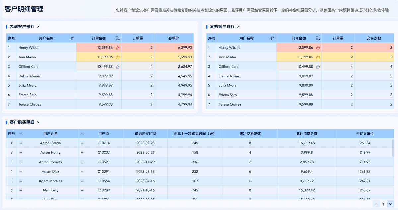Click the gold crown icon for Ann Martin in 复购客户排行
This screenshot has width=398, height=210.
coord(318,57)
